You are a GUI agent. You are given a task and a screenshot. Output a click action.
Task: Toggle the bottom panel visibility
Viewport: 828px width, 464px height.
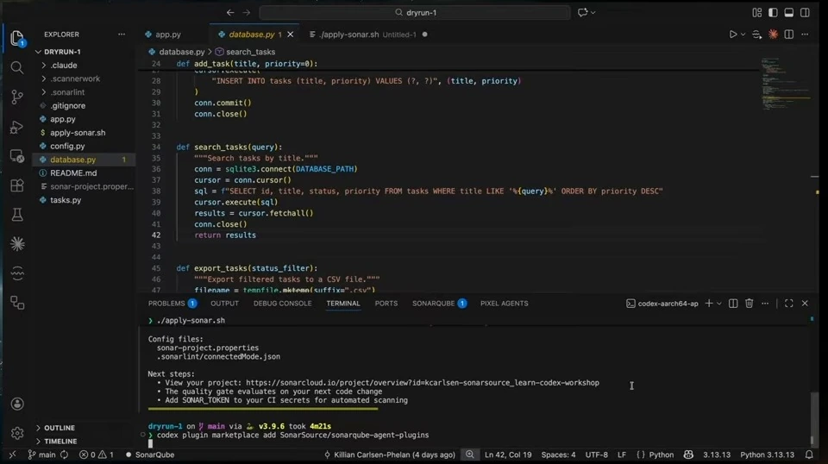tap(788, 12)
